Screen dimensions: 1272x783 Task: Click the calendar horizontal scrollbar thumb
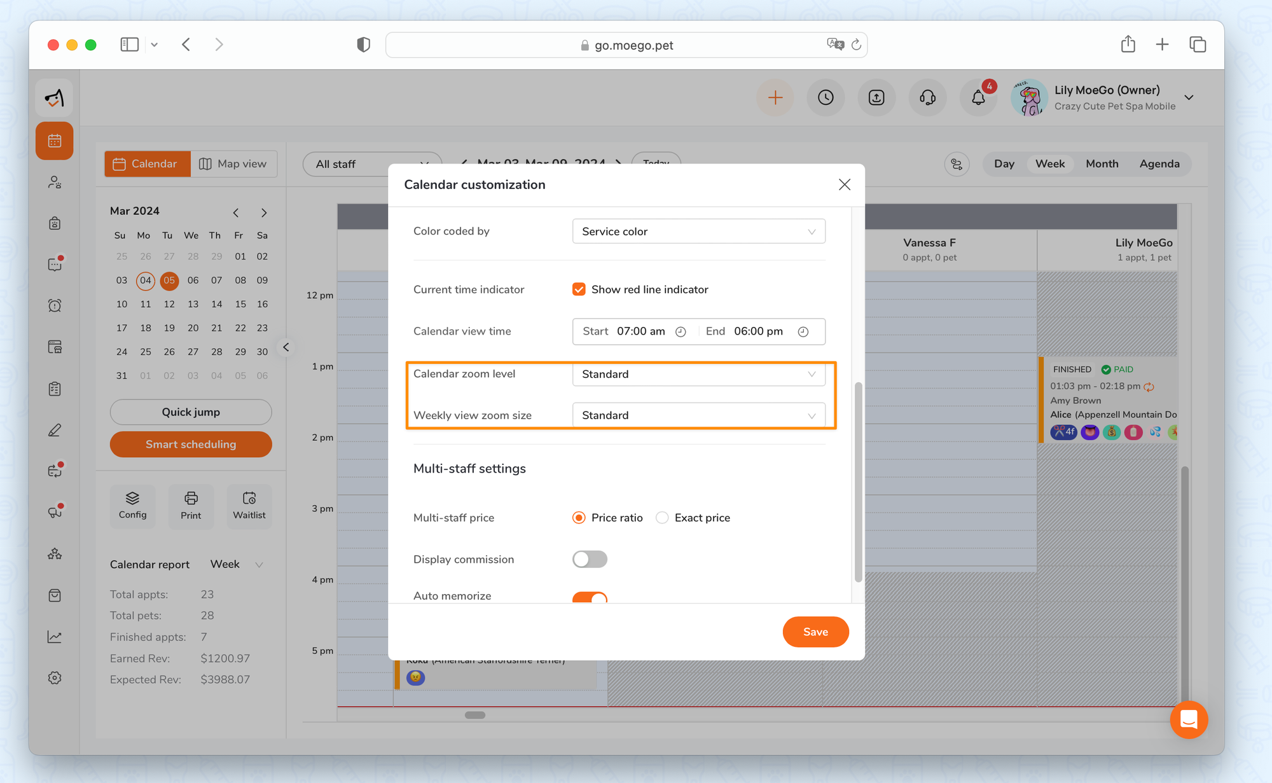coord(475,715)
